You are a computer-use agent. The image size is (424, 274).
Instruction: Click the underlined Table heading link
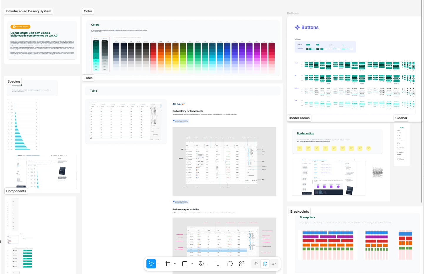[94, 91]
